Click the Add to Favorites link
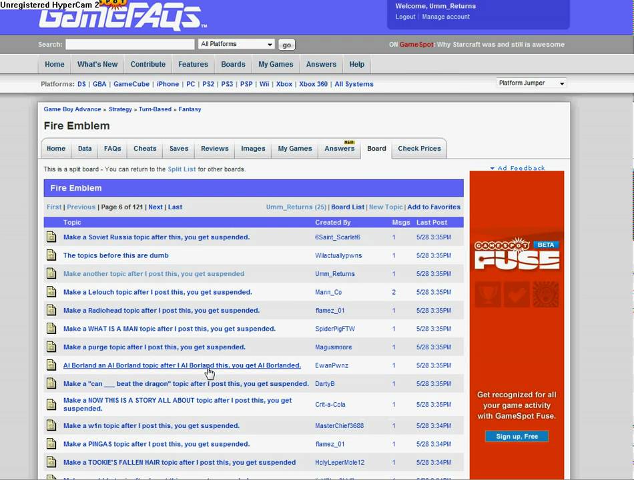 tap(434, 207)
